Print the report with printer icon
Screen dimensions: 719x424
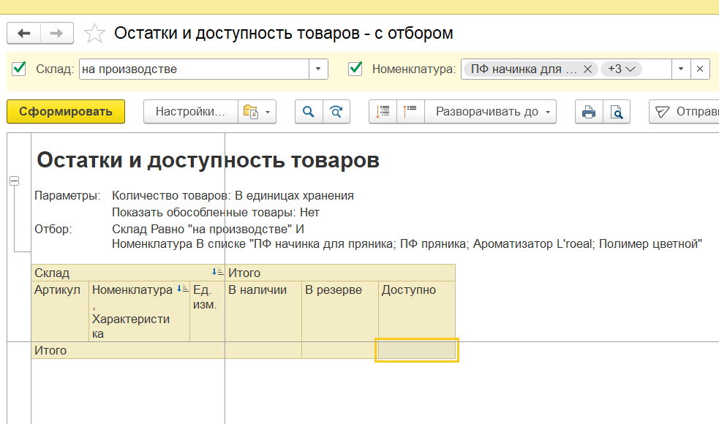coord(589,112)
